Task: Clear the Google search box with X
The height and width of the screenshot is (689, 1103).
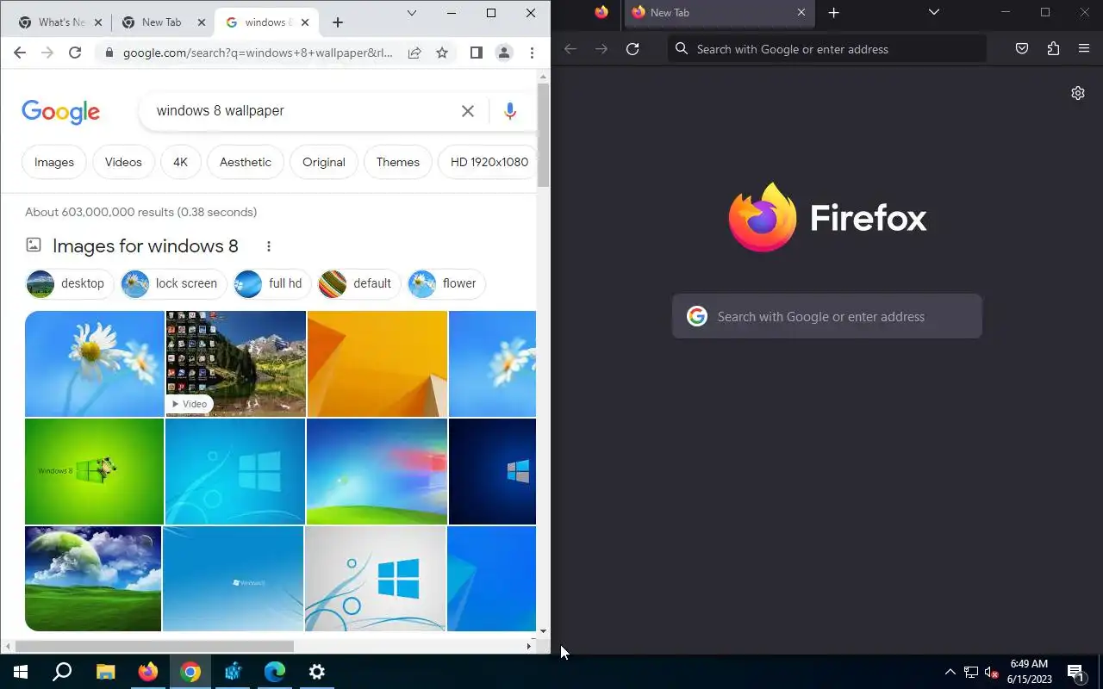Action: pos(468,111)
